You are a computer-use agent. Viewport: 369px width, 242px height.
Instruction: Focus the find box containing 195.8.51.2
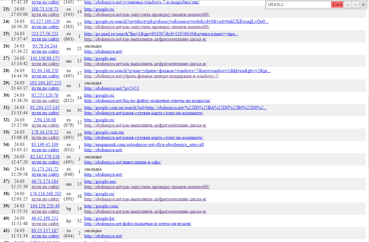pos(299,4)
